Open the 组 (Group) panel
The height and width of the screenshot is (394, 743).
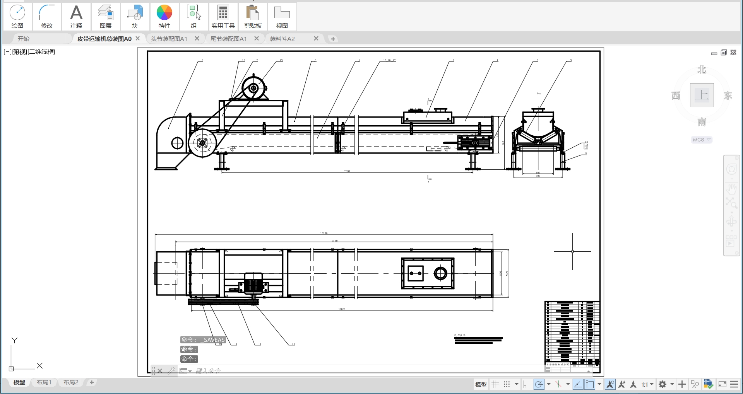click(x=194, y=17)
